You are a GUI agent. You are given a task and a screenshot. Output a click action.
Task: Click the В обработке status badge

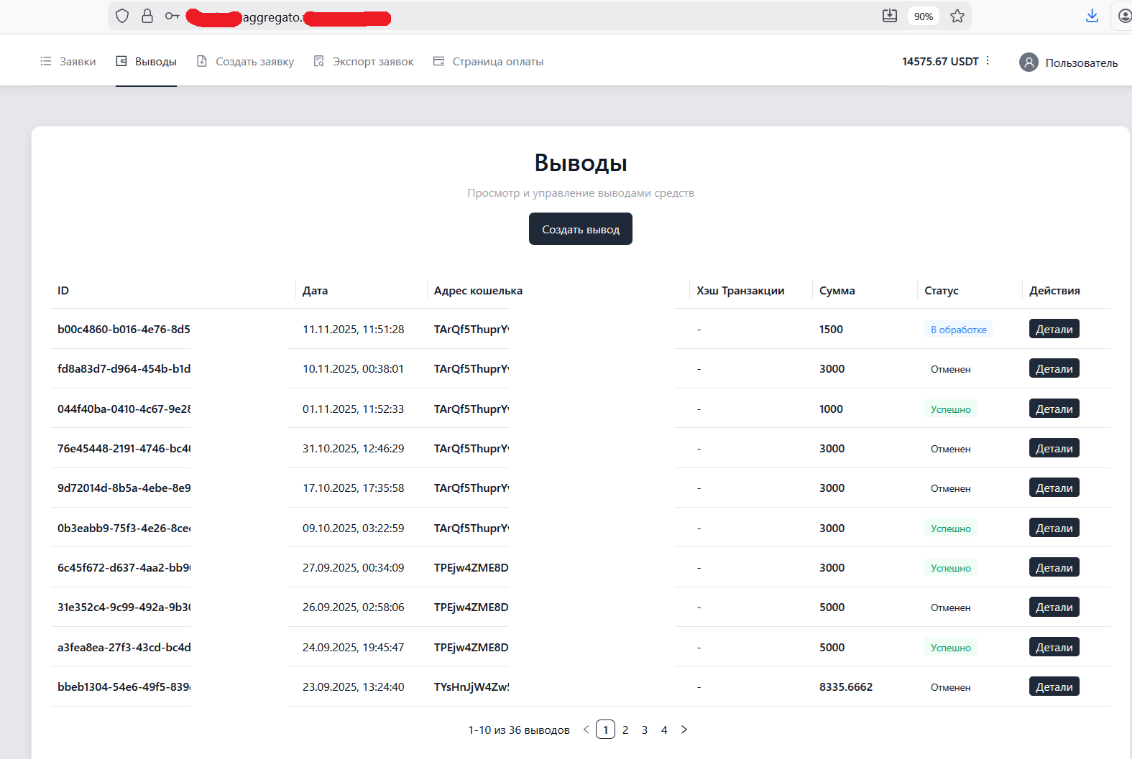pos(958,330)
